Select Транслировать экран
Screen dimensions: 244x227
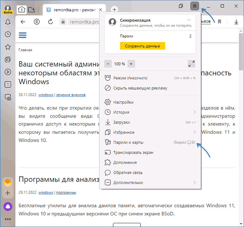[x=150, y=152]
